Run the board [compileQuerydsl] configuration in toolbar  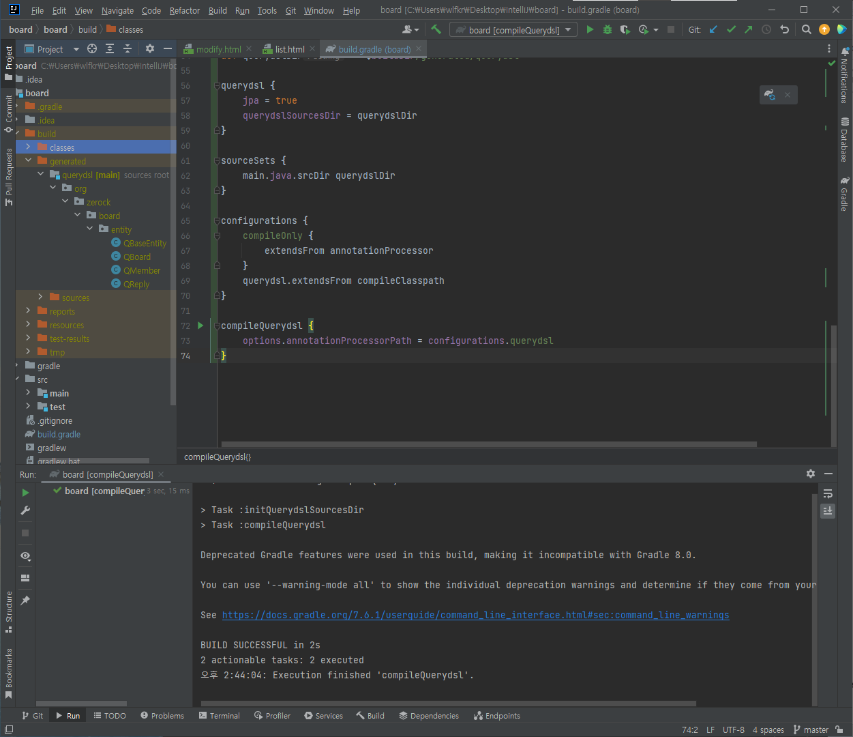(590, 29)
